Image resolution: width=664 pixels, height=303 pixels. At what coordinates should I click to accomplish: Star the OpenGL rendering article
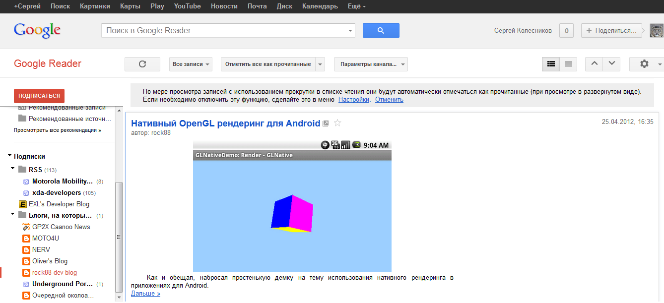(x=337, y=123)
